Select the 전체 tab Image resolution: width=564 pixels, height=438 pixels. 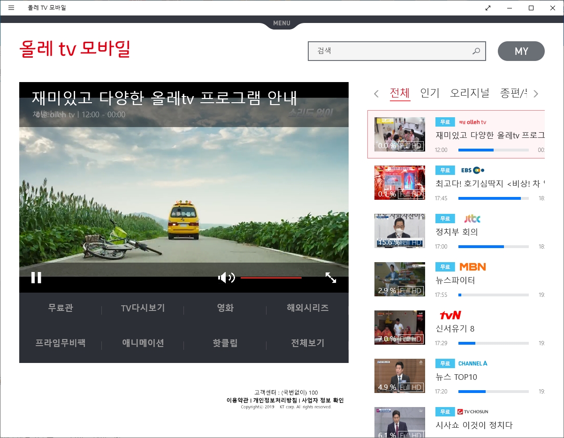click(400, 93)
